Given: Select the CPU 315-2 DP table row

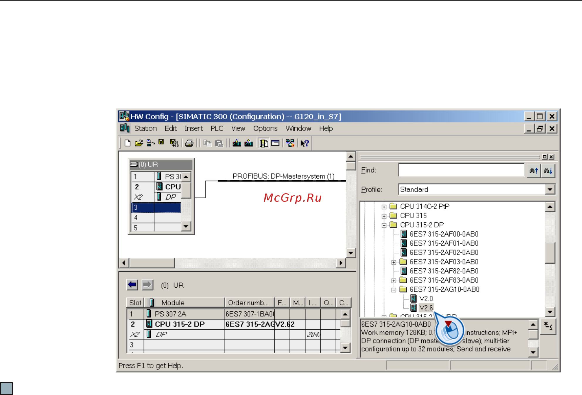Looking at the screenshot, I should tap(234, 324).
